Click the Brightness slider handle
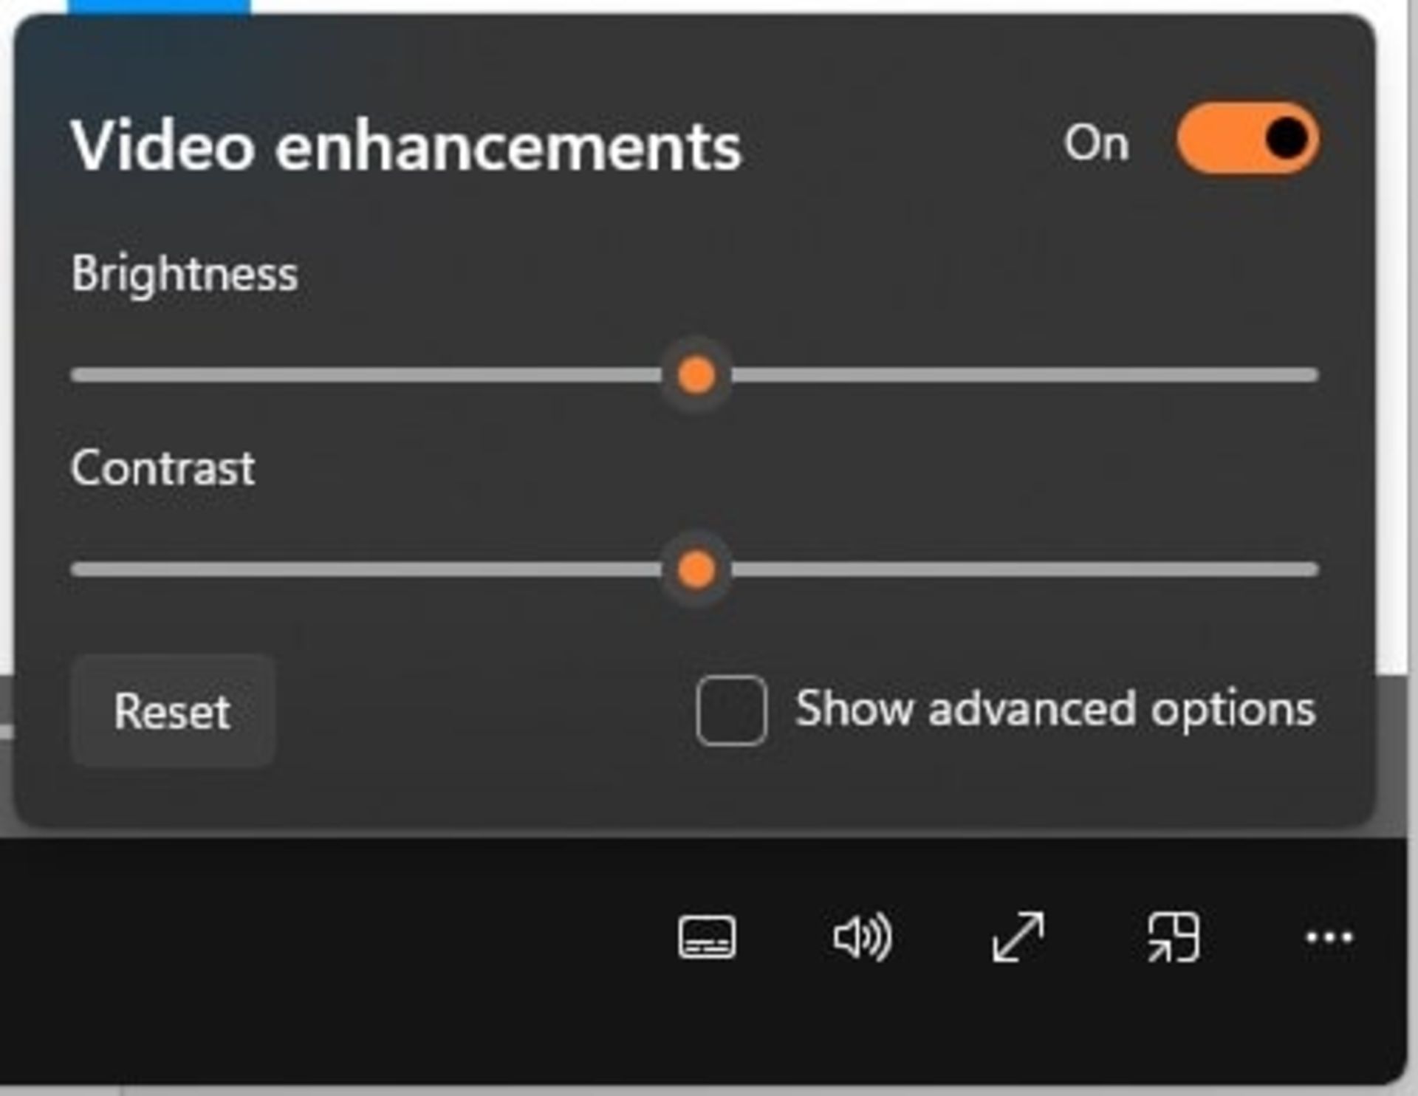1418x1096 pixels. [x=696, y=375]
